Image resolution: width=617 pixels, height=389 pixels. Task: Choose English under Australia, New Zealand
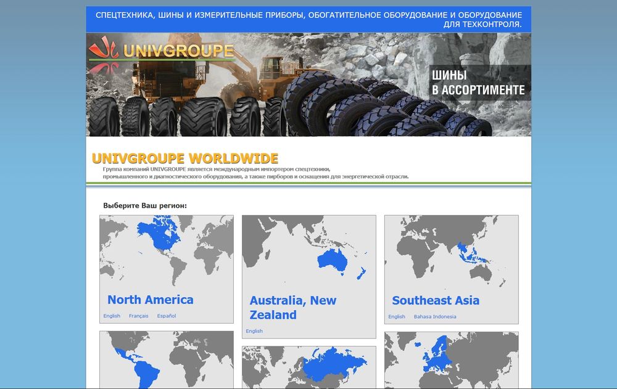point(254,331)
